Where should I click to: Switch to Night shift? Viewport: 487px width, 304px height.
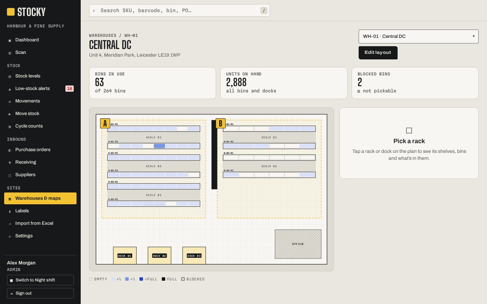[40, 280]
